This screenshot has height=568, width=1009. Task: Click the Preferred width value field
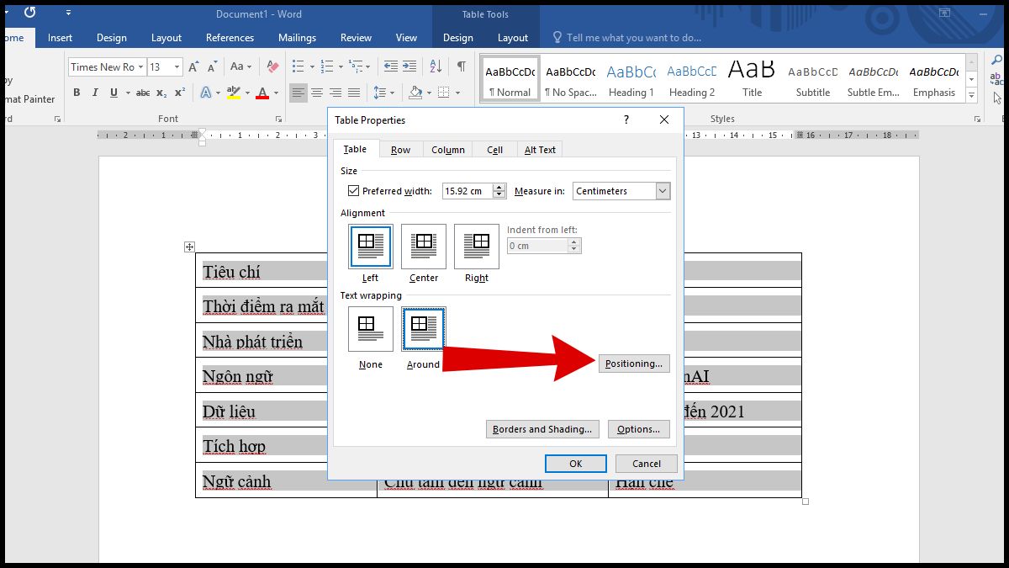pos(468,191)
